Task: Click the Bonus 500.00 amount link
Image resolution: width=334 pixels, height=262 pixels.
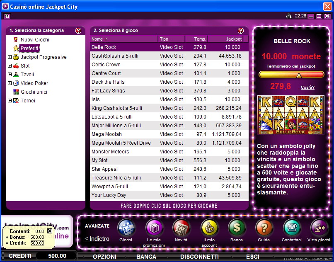Action: [x=37, y=237]
